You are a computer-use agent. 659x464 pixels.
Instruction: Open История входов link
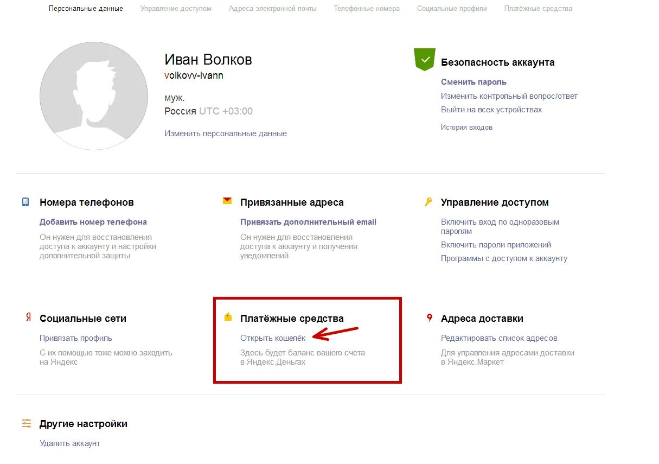(x=466, y=128)
